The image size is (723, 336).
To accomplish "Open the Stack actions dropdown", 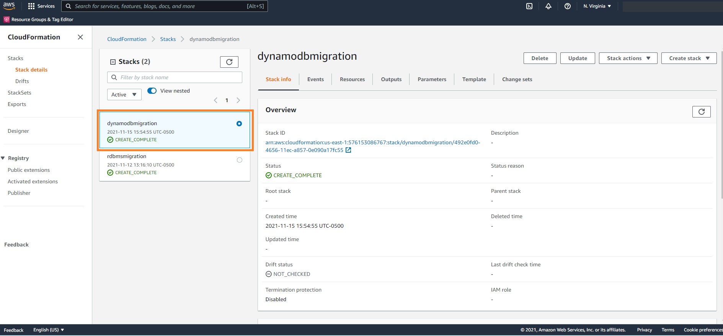I will tap(628, 58).
